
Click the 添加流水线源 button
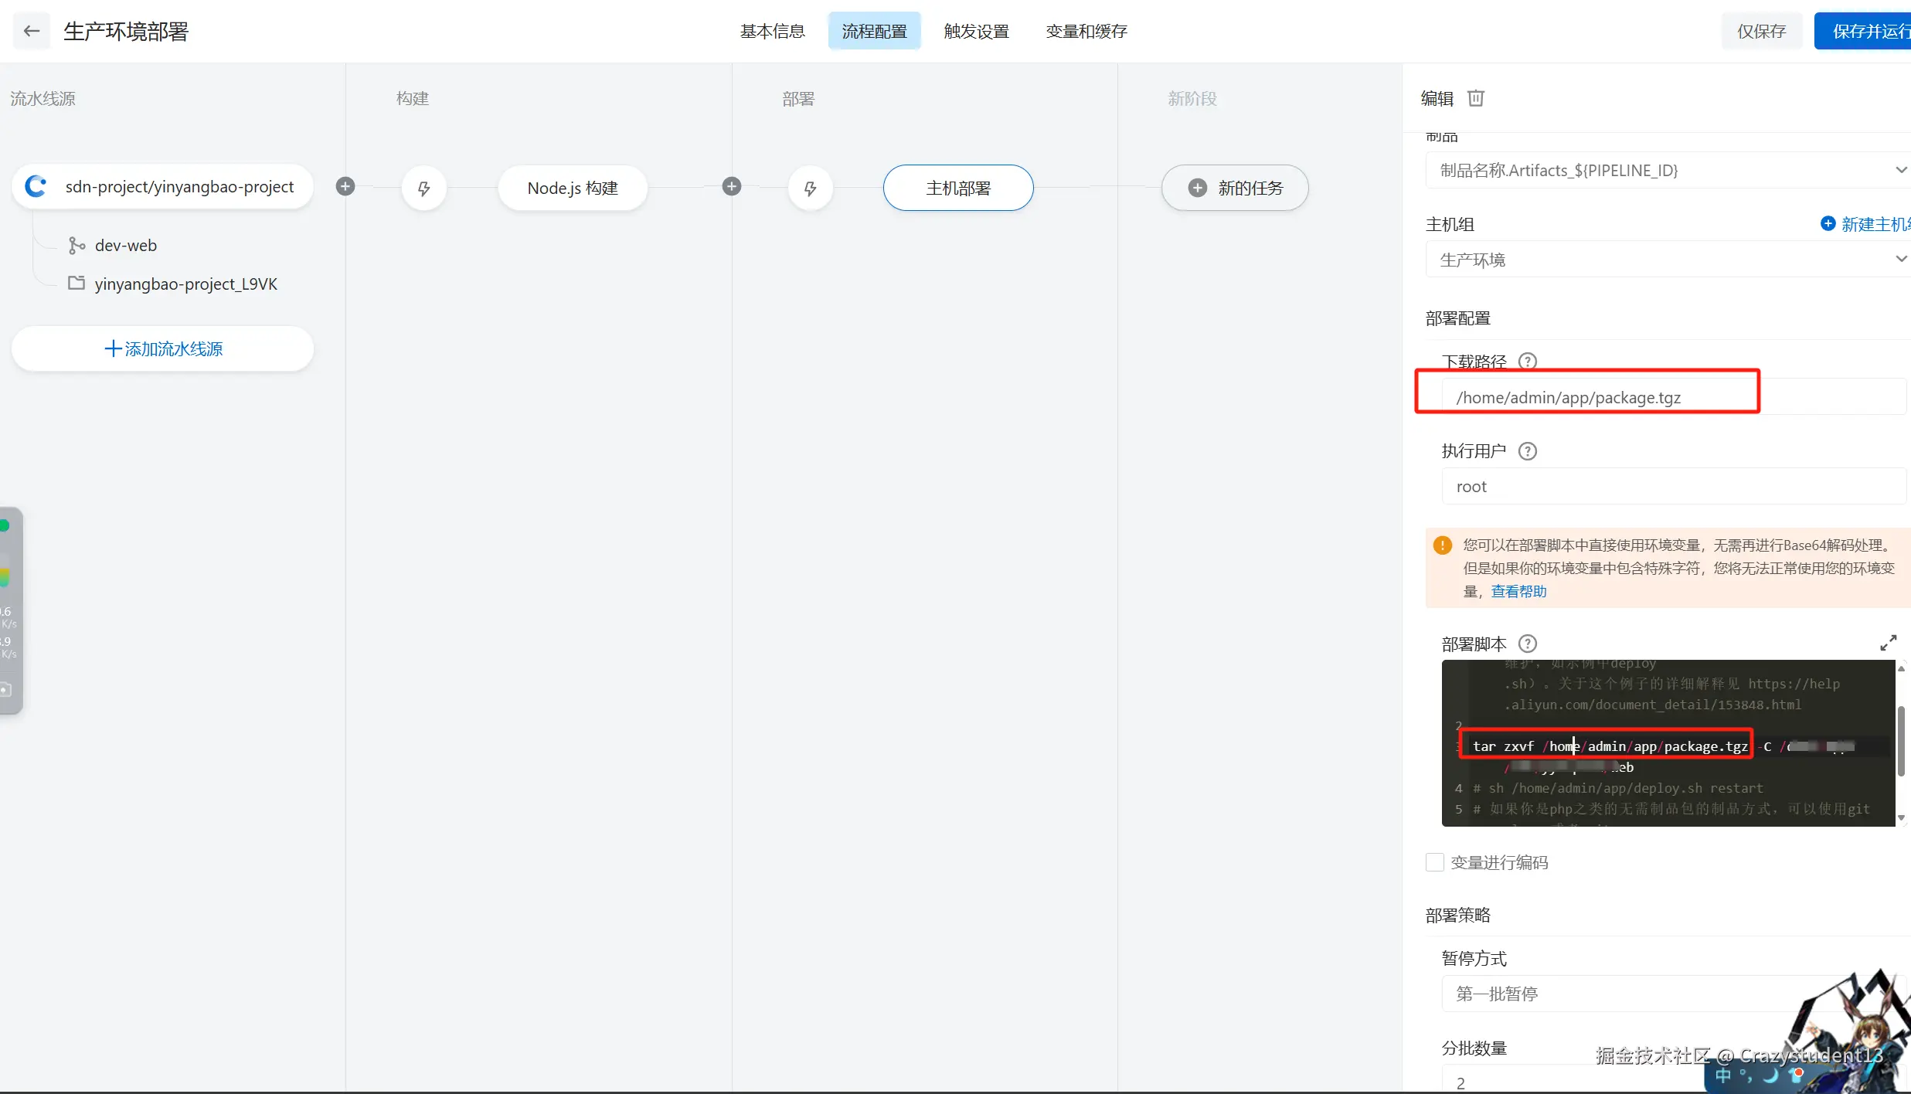(x=163, y=348)
